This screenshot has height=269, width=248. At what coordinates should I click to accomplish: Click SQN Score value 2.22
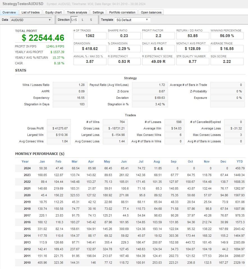227,61
